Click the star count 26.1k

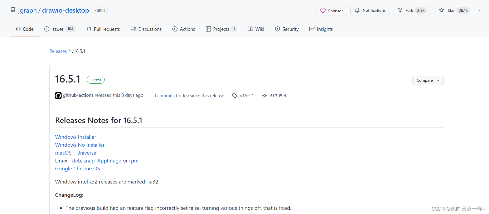(x=463, y=11)
